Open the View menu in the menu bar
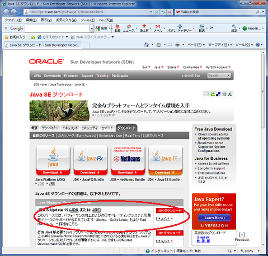 46,20
